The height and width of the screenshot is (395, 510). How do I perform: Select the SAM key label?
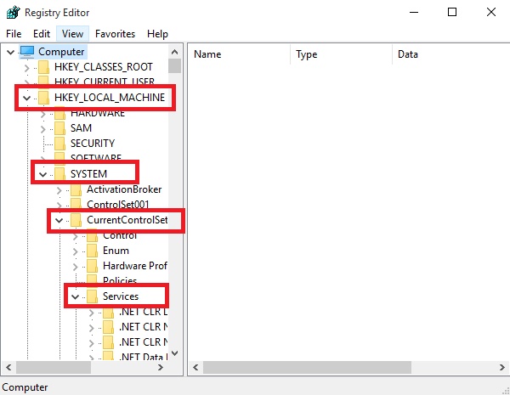(81, 128)
